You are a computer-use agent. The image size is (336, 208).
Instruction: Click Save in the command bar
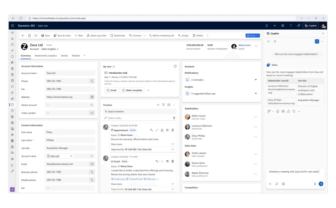click(46, 35)
